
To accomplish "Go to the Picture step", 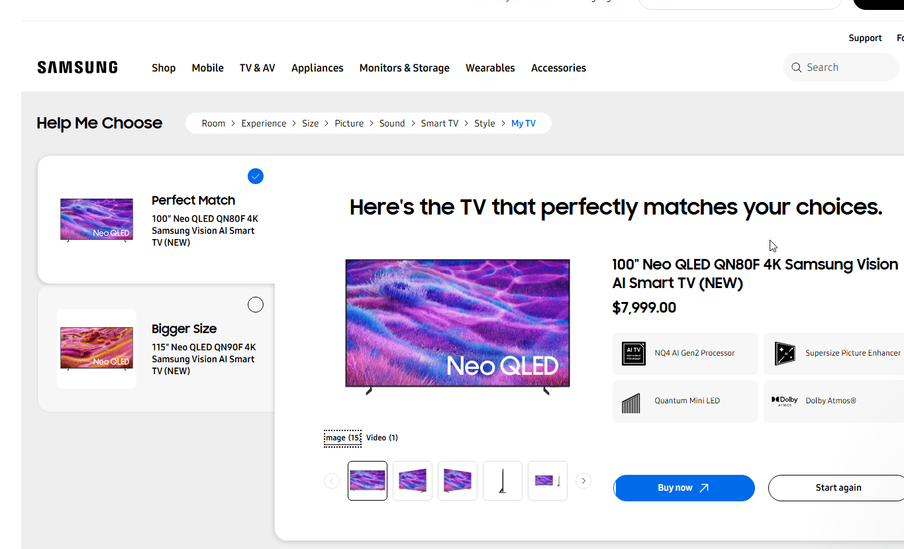I will point(349,123).
